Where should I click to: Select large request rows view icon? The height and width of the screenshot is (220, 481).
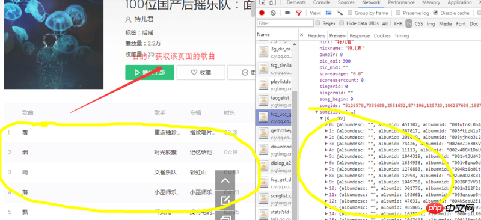pyautogui.click(x=328, y=13)
